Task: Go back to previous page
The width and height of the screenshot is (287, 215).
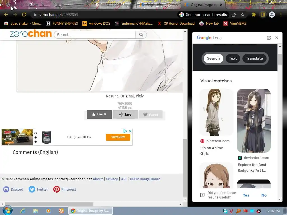Action: click(6, 15)
